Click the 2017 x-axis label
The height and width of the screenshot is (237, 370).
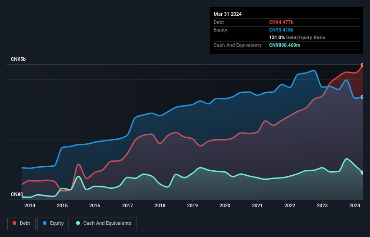pos(128,205)
